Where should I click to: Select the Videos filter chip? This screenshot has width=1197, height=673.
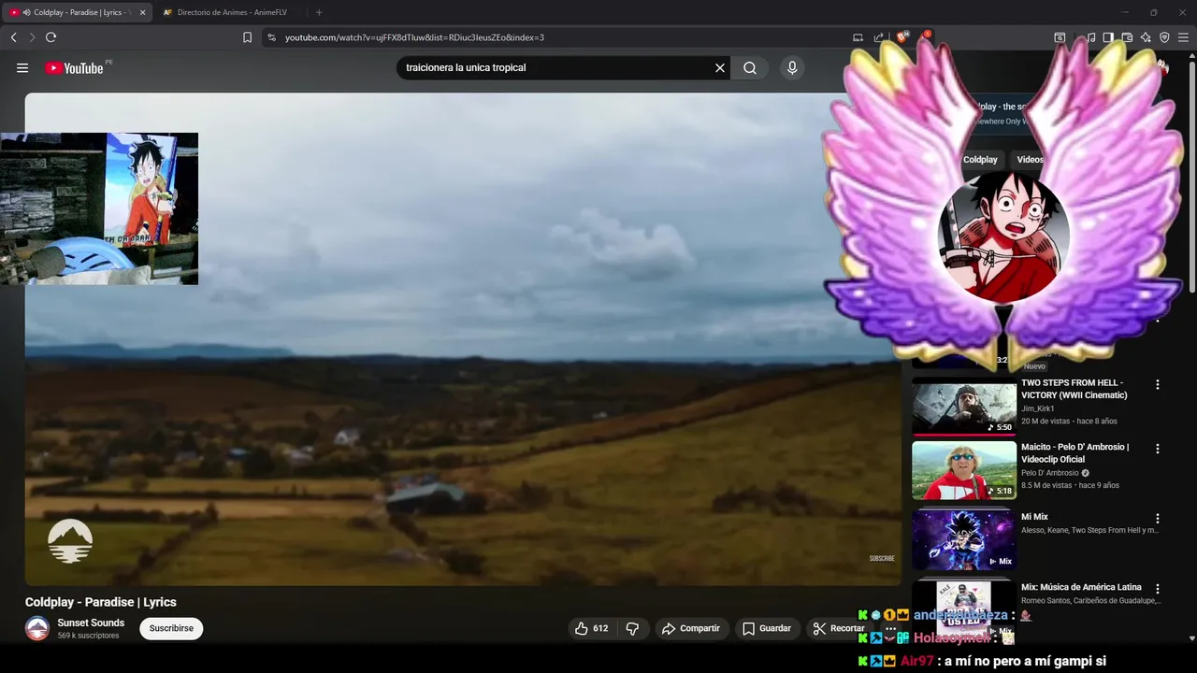[1030, 160]
